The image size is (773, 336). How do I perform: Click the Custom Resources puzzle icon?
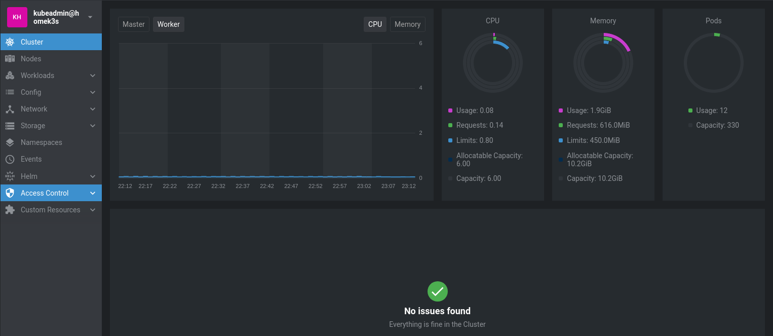click(x=10, y=210)
